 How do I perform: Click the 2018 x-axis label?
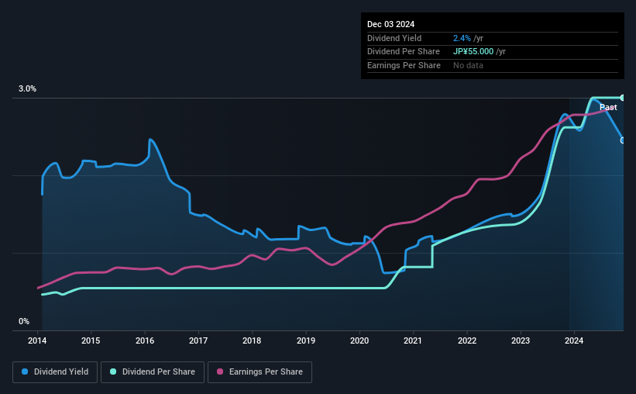coord(252,340)
